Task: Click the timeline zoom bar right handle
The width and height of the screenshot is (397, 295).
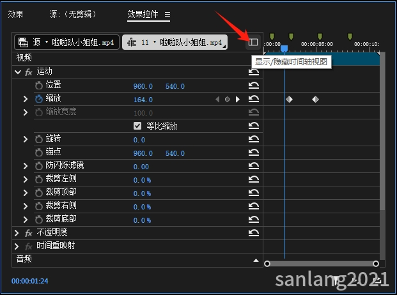Action: (376, 264)
